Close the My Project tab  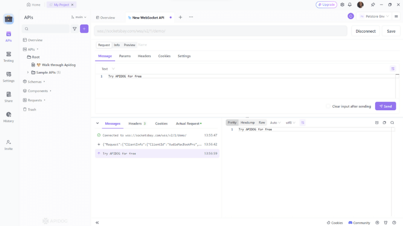tap(72, 5)
